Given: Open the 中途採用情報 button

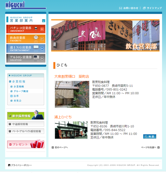Looking at the screenshot, I should click(26, 124).
